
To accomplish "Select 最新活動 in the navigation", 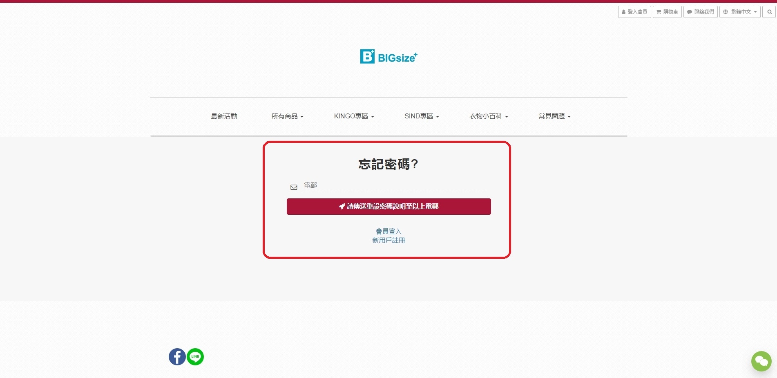I will (x=224, y=116).
